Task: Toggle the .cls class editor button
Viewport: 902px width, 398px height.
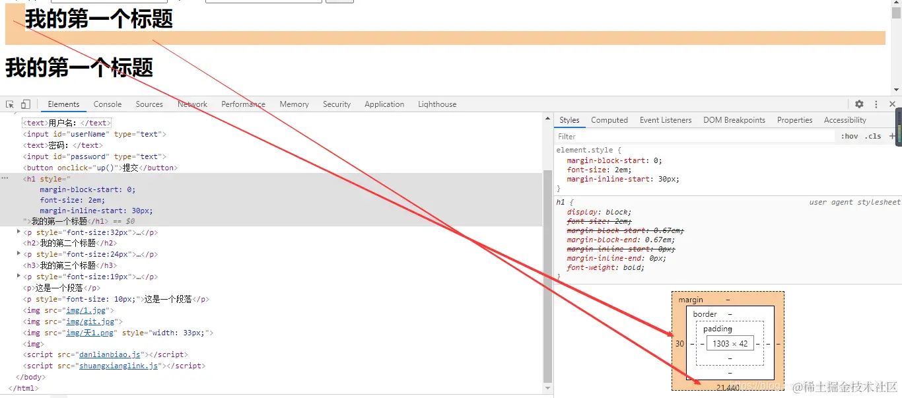Action: coord(874,136)
